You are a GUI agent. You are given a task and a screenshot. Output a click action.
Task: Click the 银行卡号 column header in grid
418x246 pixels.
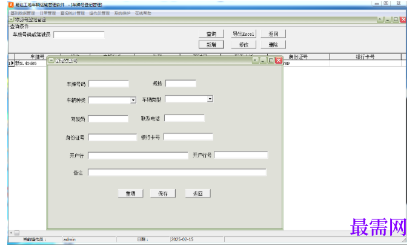tap(365, 56)
